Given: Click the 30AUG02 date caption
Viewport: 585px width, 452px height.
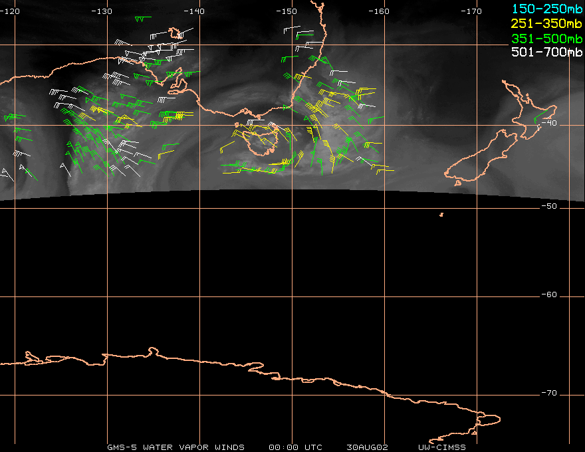Looking at the screenshot, I should pos(367,447).
